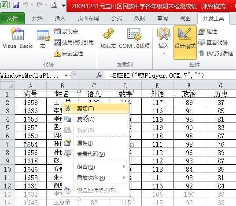Click cell with 考号 1646
236x206 pixels.
pos(31,169)
